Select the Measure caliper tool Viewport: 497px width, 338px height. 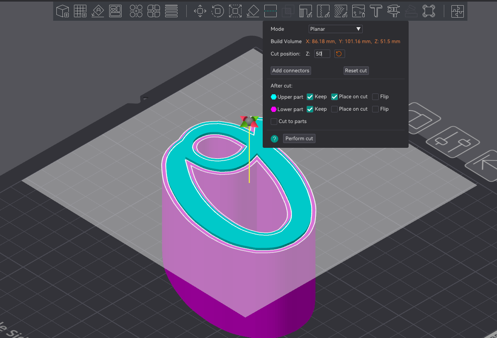pos(393,11)
